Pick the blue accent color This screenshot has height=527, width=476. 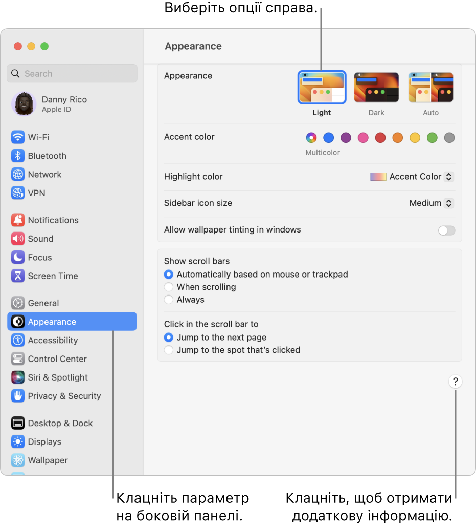tap(328, 137)
